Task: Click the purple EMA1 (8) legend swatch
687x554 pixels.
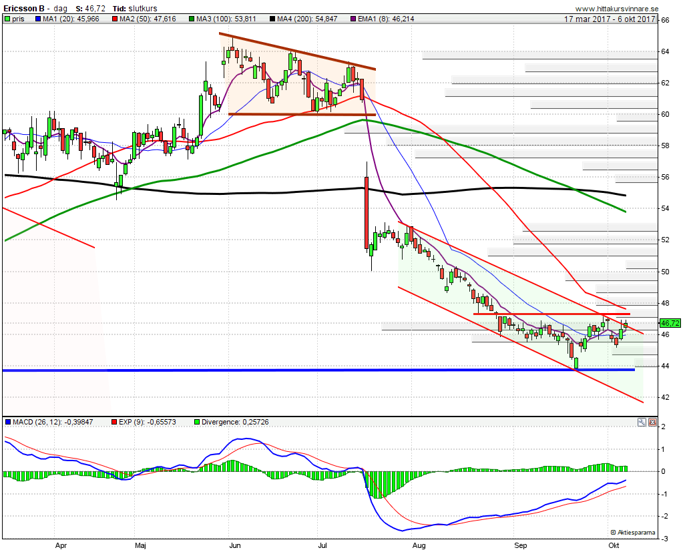Action: [353, 19]
